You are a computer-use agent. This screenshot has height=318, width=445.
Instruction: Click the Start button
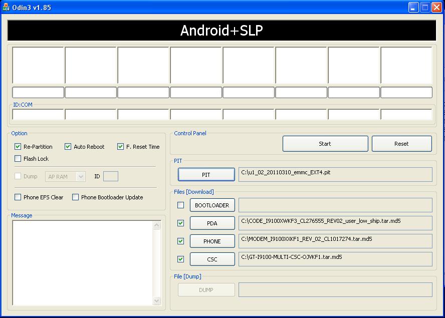[325, 144]
